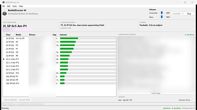The width and height of the screenshot is (197, 110).
Task: Adjust the Race volume slider
Action: [x=162, y=17]
